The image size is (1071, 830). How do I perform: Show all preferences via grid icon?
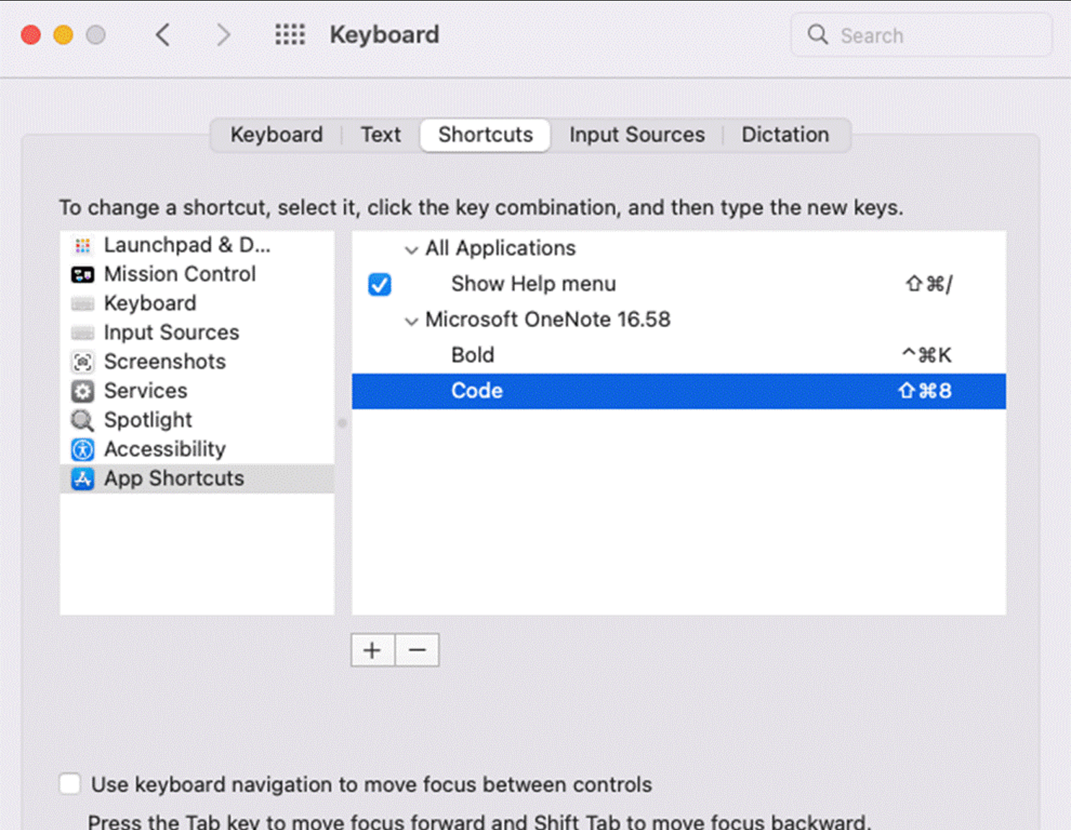(290, 34)
